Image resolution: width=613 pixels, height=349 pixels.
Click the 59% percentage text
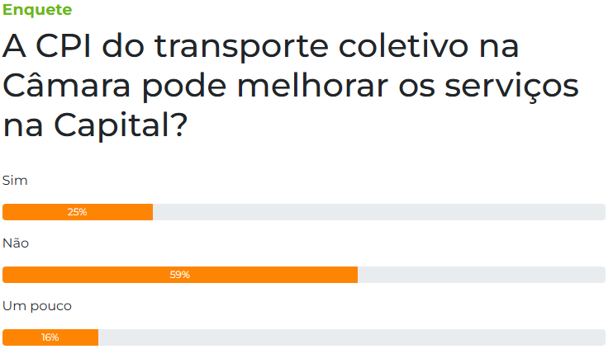[x=180, y=275]
